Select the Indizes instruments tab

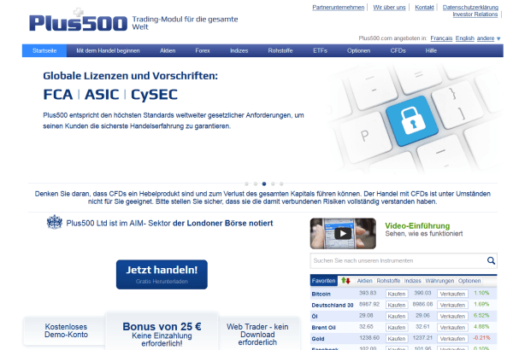pos(413,281)
